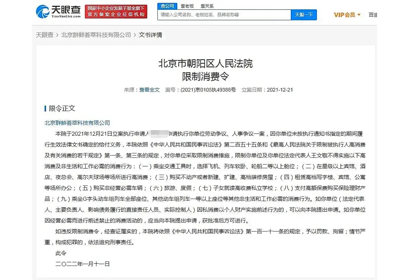Open the 查看全文 source link

[x=149, y=90]
